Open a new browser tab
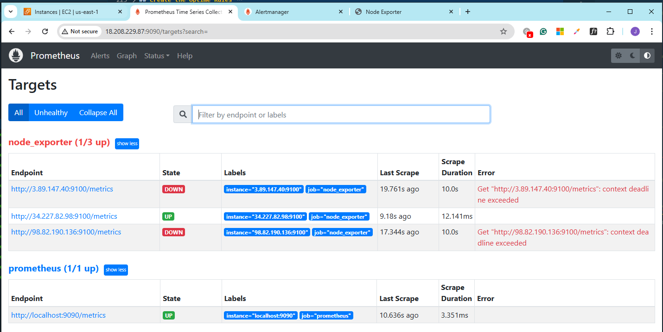The image size is (663, 332). [x=468, y=12]
